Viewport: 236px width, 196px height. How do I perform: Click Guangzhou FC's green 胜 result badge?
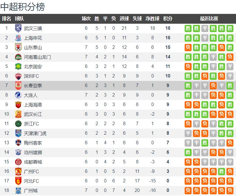pos(222,171)
